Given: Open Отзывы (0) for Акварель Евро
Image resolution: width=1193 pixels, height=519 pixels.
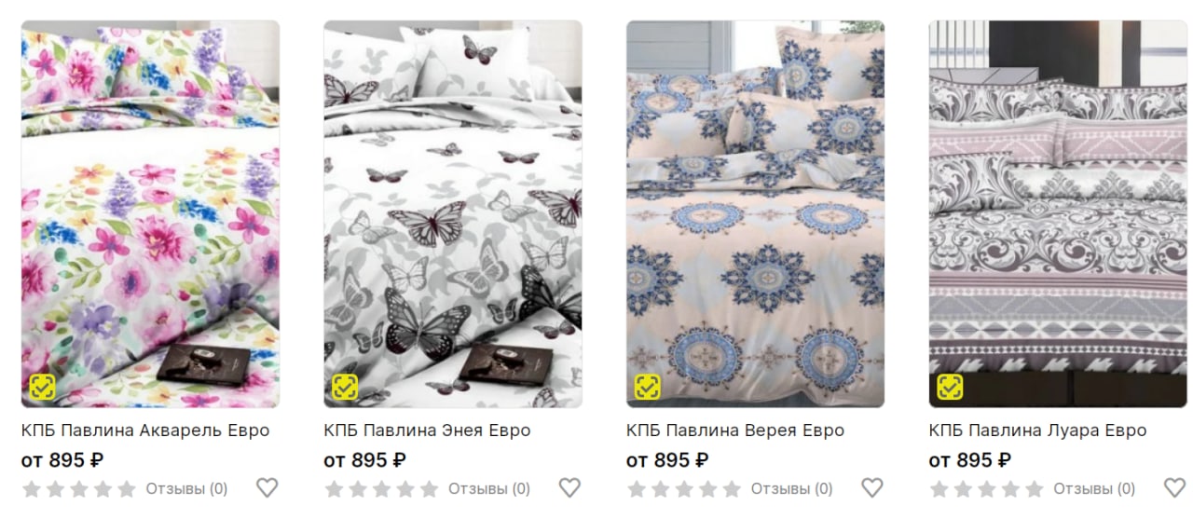Looking at the screenshot, I should click(x=186, y=488).
